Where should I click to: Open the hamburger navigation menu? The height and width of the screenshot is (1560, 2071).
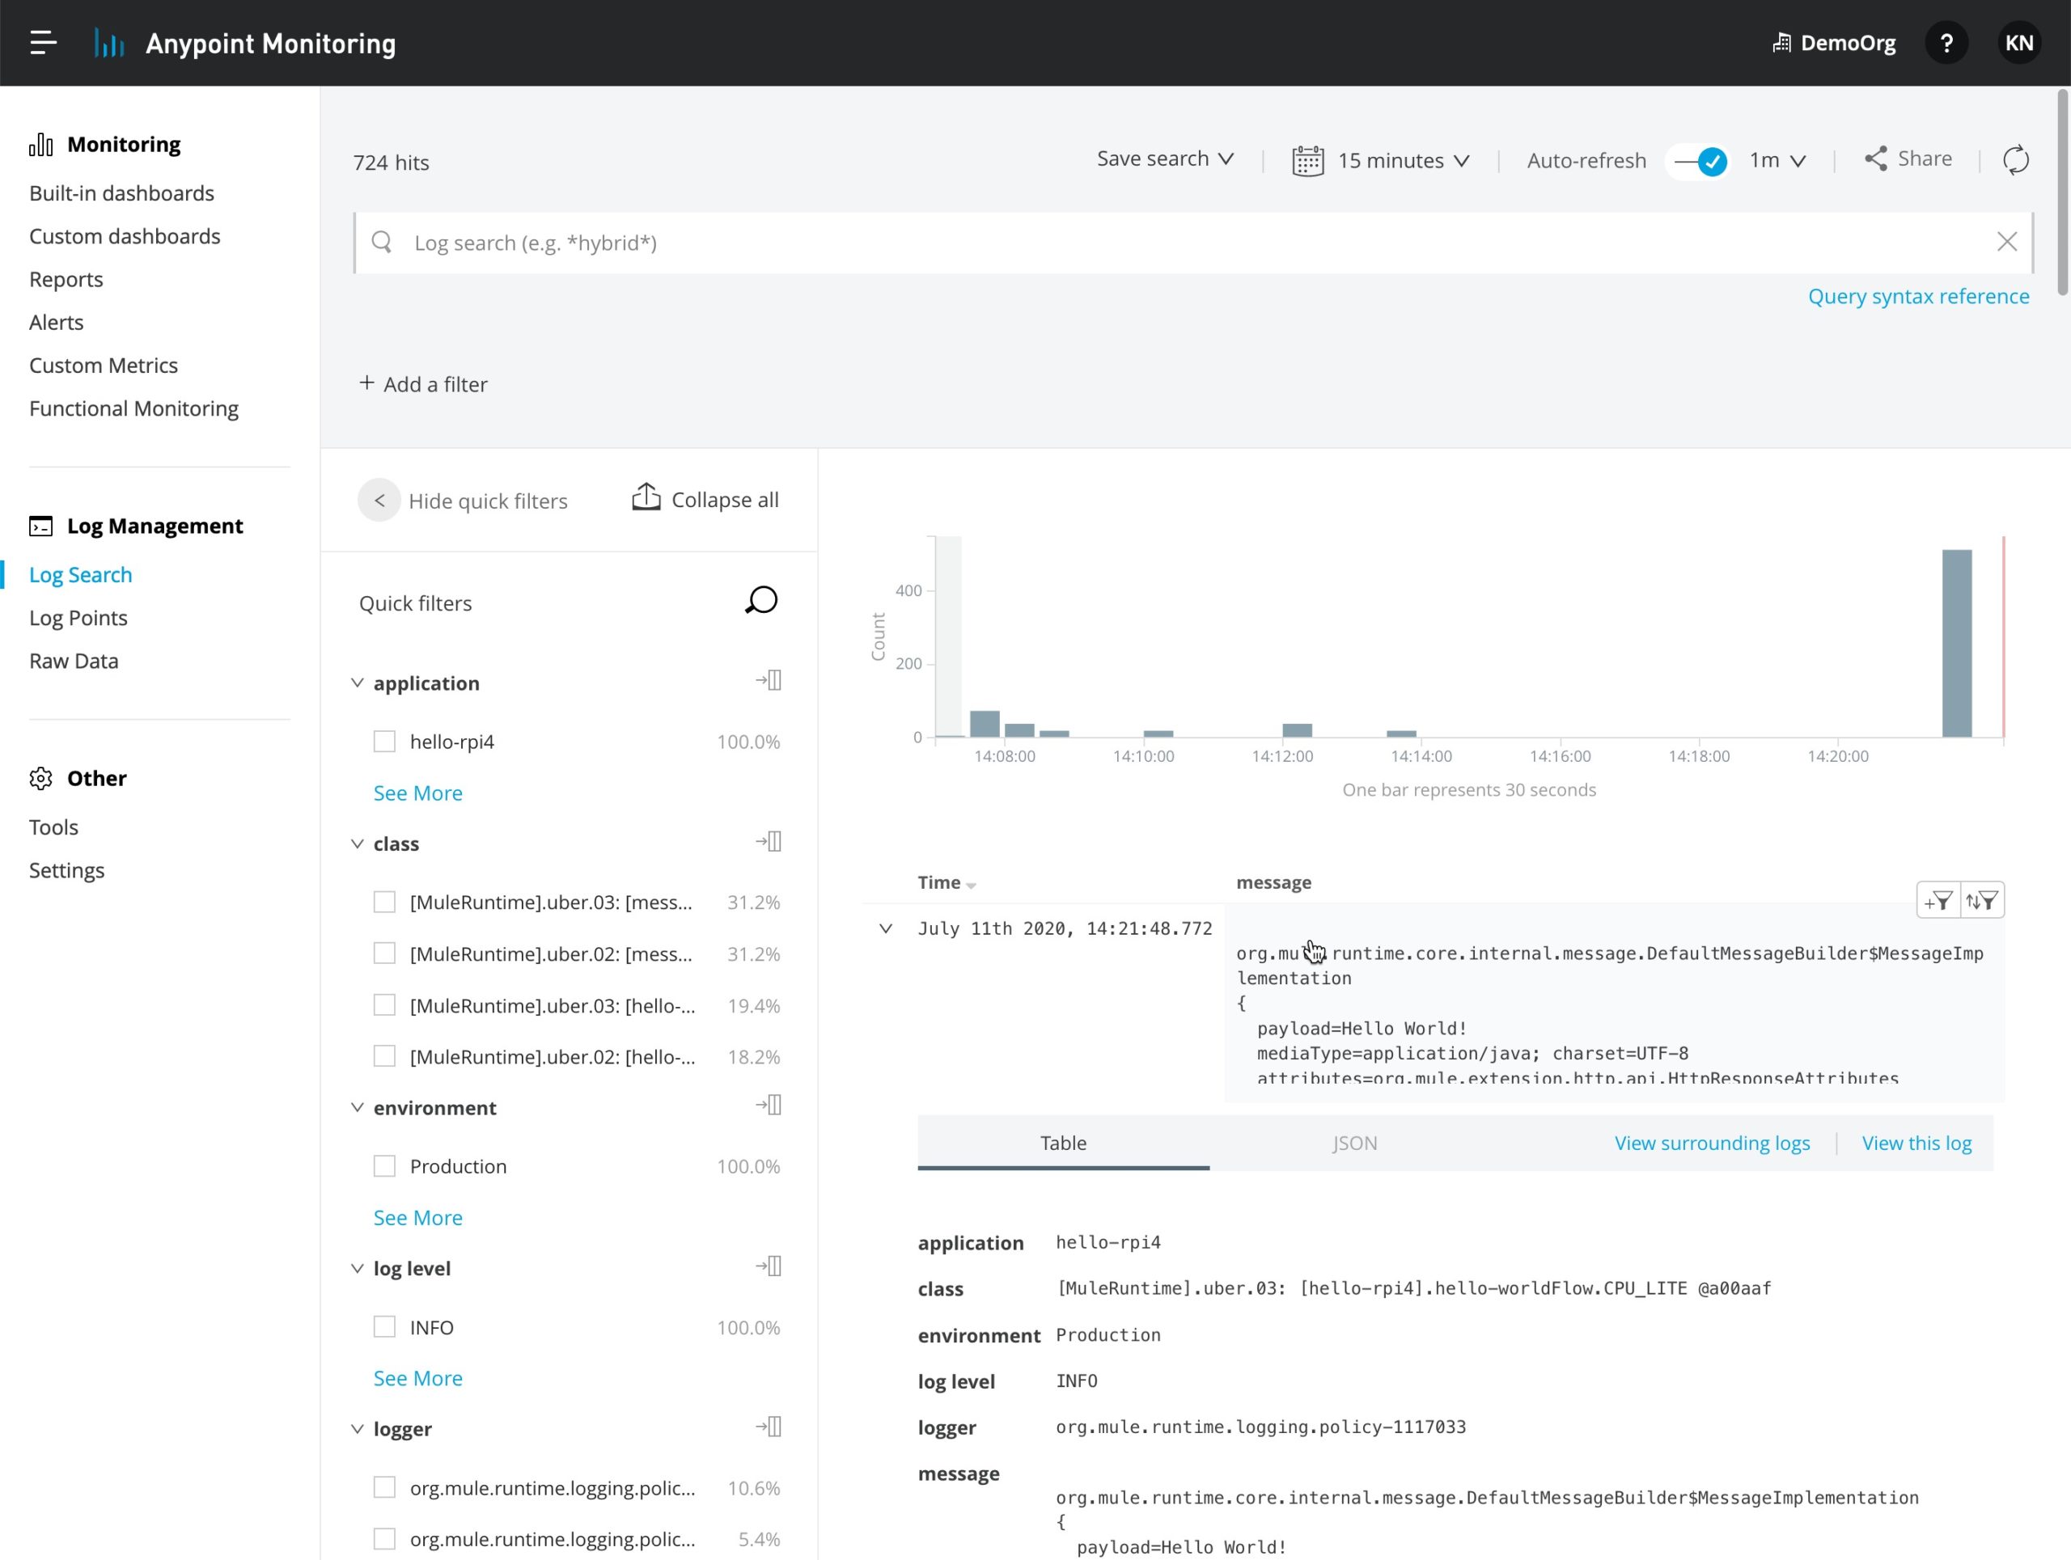click(41, 42)
